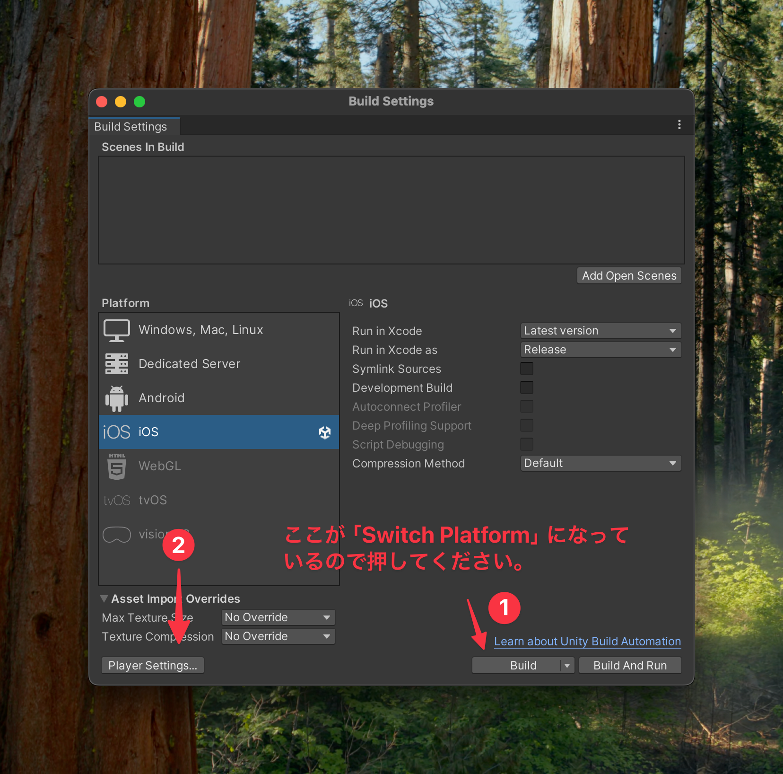This screenshot has width=783, height=774.
Task: Click the Build And Run button
Action: tap(630, 666)
